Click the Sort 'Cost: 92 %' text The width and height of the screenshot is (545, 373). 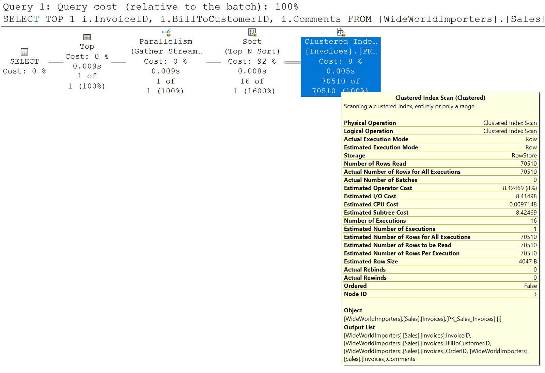pyautogui.click(x=252, y=61)
